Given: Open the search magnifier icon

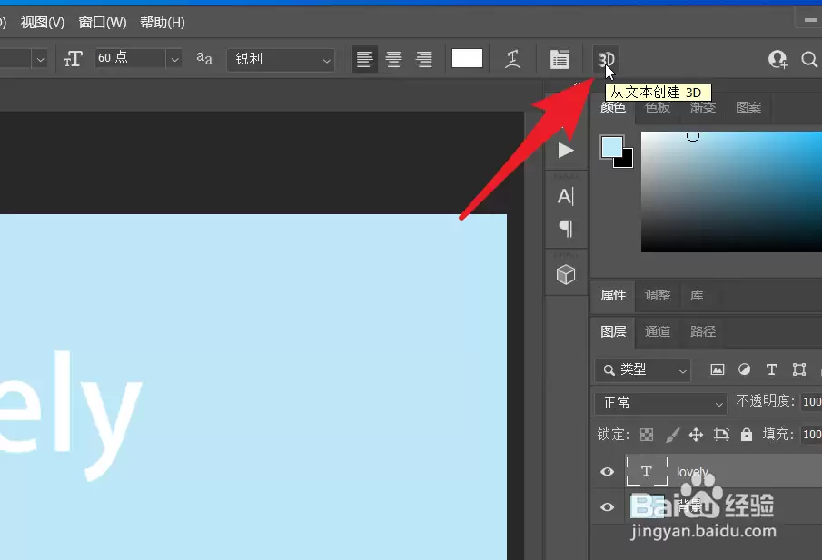Looking at the screenshot, I should click(809, 59).
